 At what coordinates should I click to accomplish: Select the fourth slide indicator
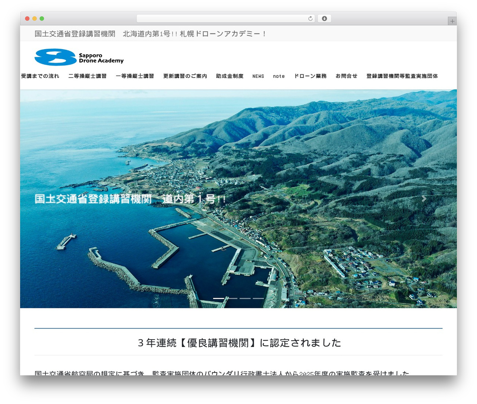pyautogui.click(x=258, y=299)
